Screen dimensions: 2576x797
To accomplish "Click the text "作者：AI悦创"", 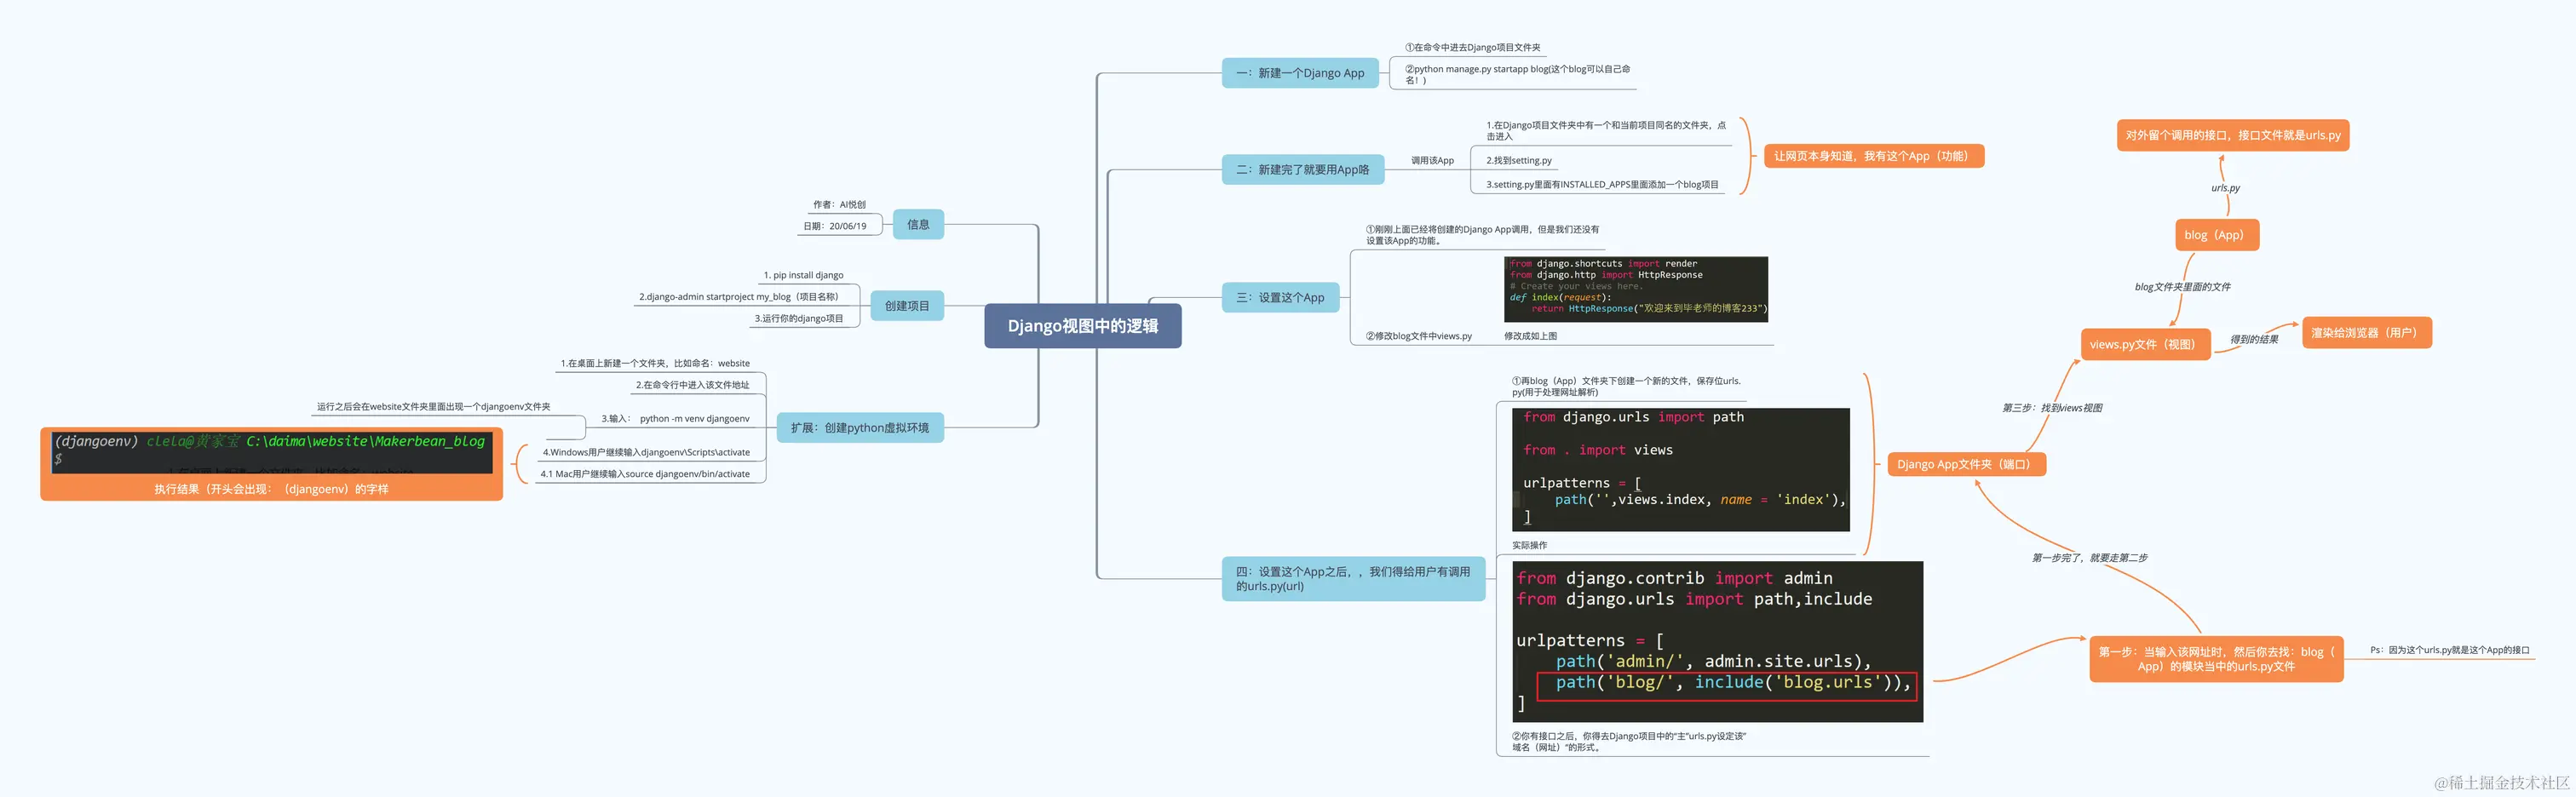I will coord(839,204).
